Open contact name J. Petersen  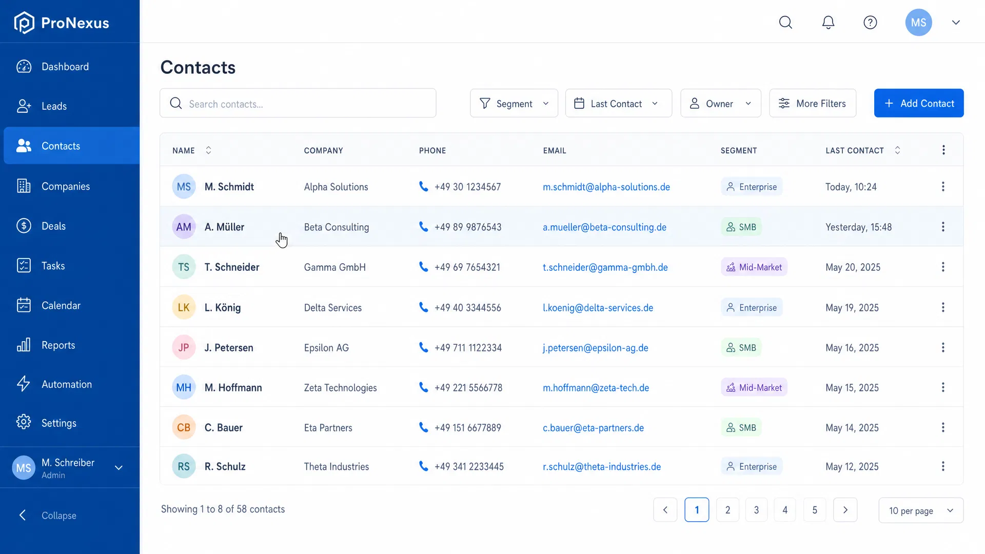(229, 347)
